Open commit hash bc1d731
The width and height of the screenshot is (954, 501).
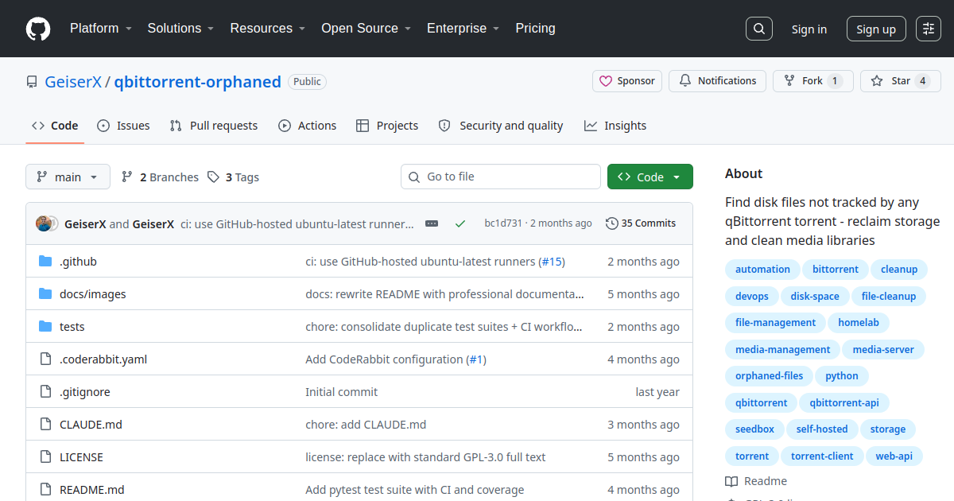coord(503,223)
